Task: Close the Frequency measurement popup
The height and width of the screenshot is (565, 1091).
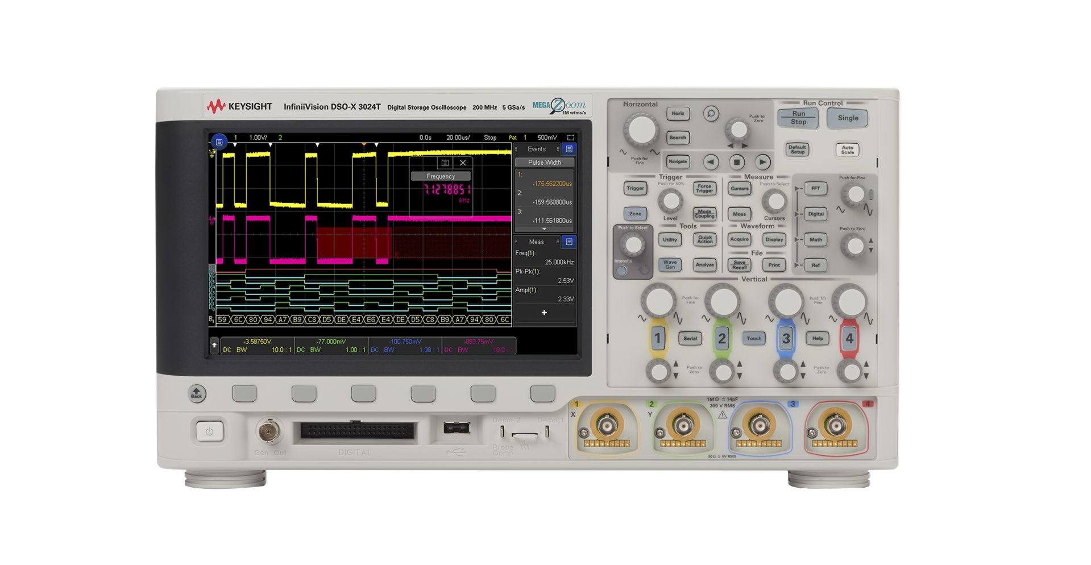Action: [463, 163]
